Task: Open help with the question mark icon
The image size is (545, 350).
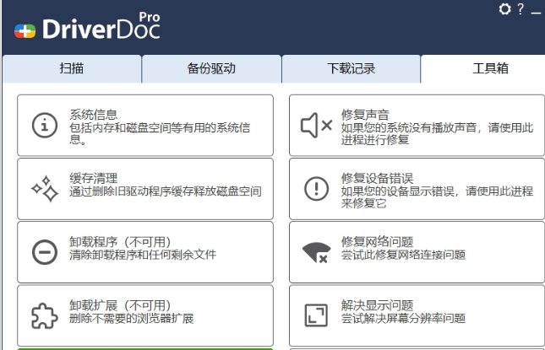Action: (520, 8)
